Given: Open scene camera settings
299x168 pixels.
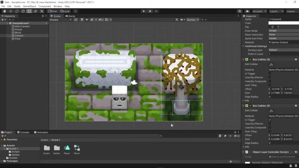Looking at the screenshot, I should [x=183, y=20].
